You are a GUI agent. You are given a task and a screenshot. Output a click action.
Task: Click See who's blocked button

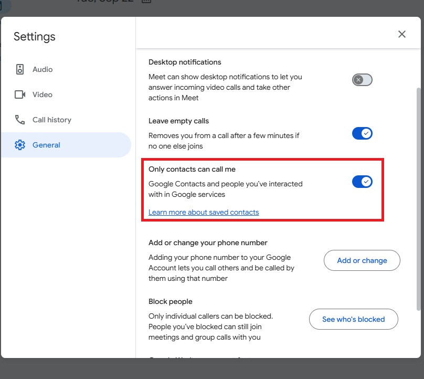pyautogui.click(x=354, y=319)
